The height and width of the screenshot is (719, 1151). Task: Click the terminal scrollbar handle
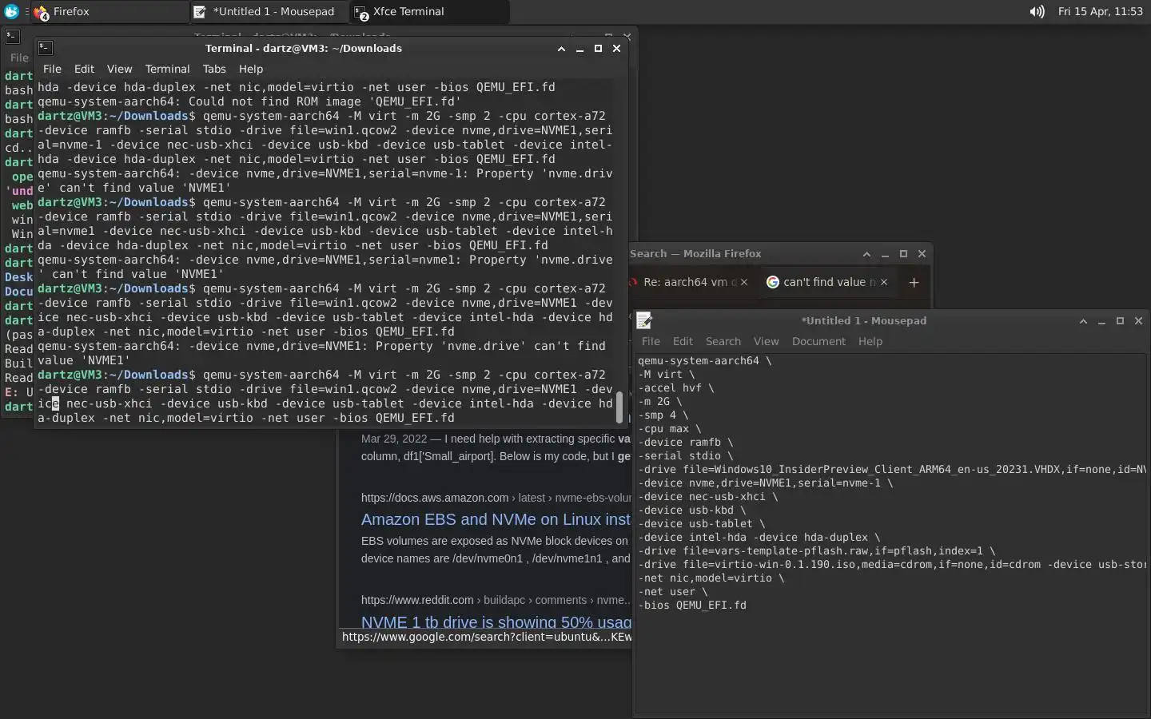click(x=619, y=407)
